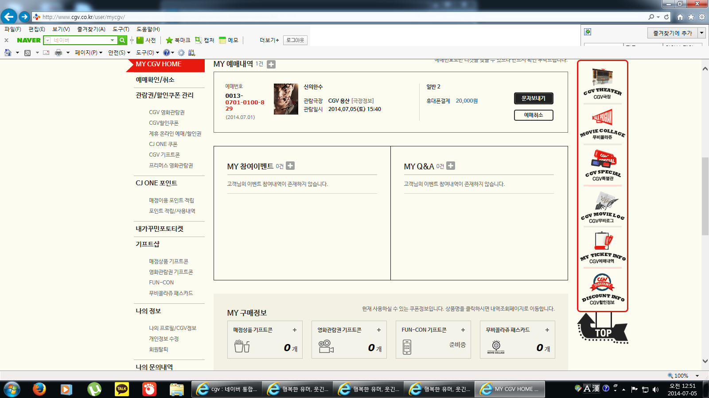Open the 편집(E) menu

(x=37, y=29)
